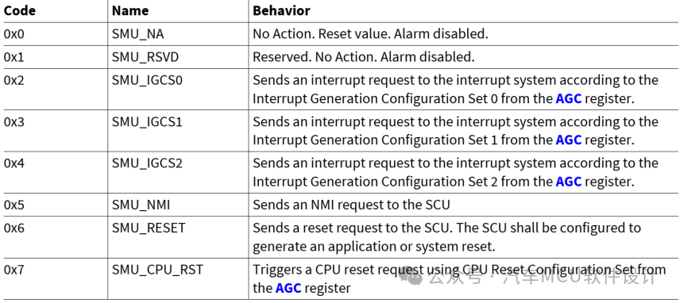Open the AGC link in the SMU_IGCS1 row
This screenshot has height=303, width=680.
coord(568,140)
